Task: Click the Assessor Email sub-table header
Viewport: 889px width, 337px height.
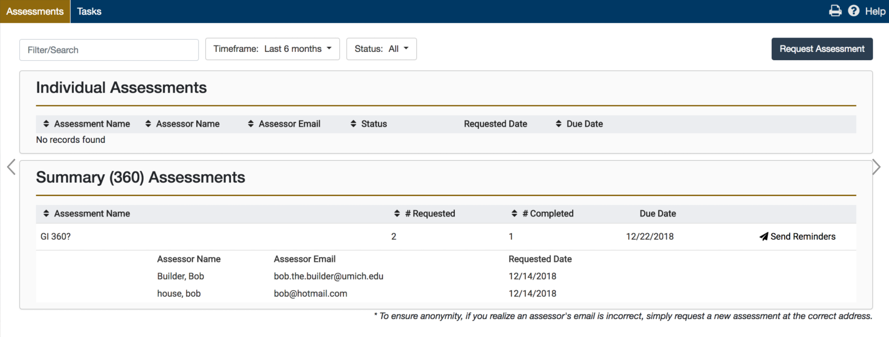Action: coord(304,259)
